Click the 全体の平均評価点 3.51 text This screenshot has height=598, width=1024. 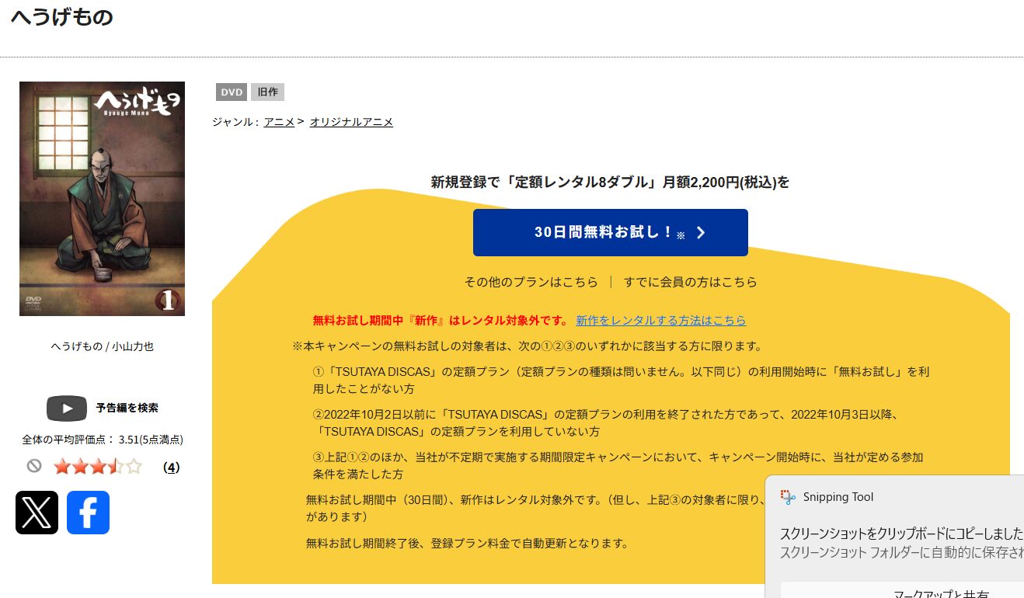point(102,440)
